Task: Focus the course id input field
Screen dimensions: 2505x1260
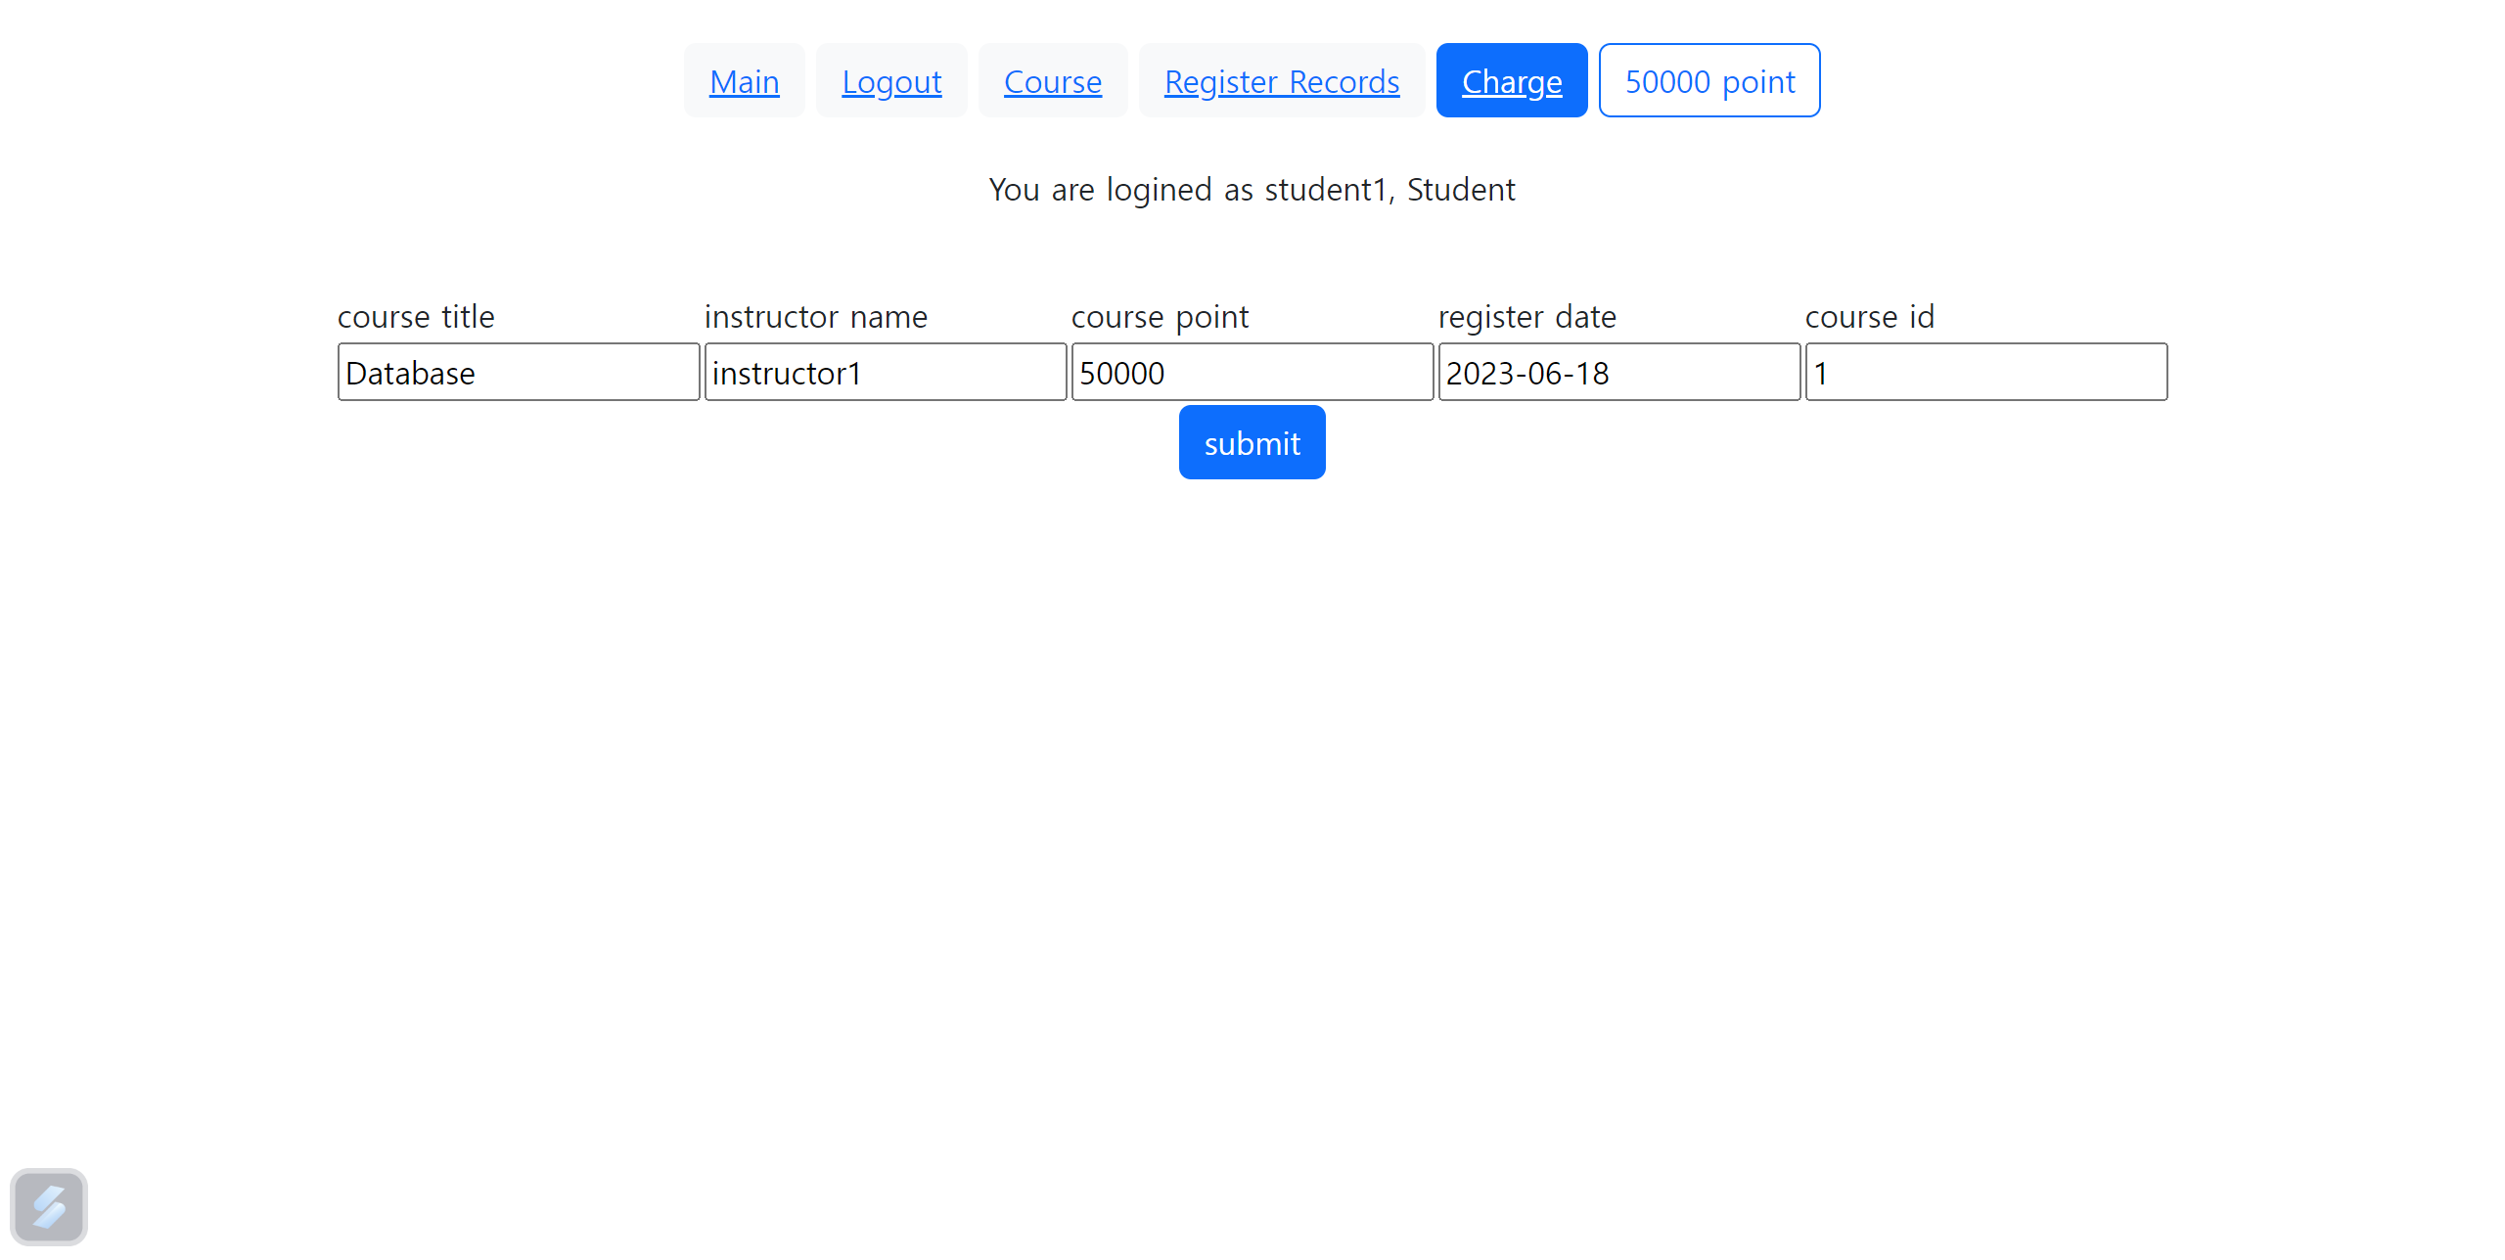Action: [1985, 373]
